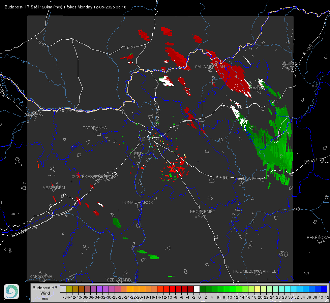Image resolution: width=330 pixels, height=303 pixels.
Task: Click the SALGÓTARJÁN city label
Action: pos(210,67)
